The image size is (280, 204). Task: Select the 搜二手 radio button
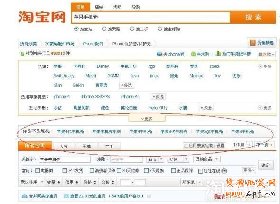132,28
